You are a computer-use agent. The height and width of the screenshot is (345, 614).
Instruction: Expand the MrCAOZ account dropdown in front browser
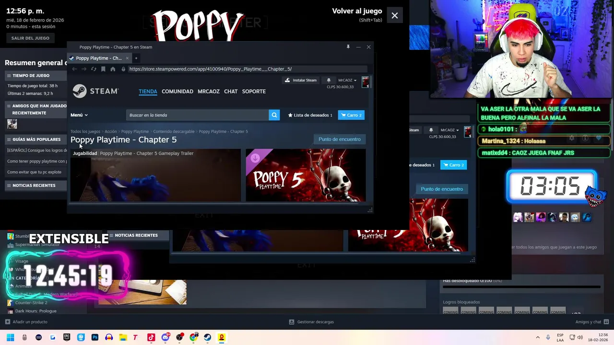[x=347, y=80]
